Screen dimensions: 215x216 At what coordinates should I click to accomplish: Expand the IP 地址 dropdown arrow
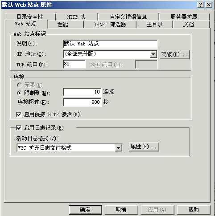tap(153, 54)
